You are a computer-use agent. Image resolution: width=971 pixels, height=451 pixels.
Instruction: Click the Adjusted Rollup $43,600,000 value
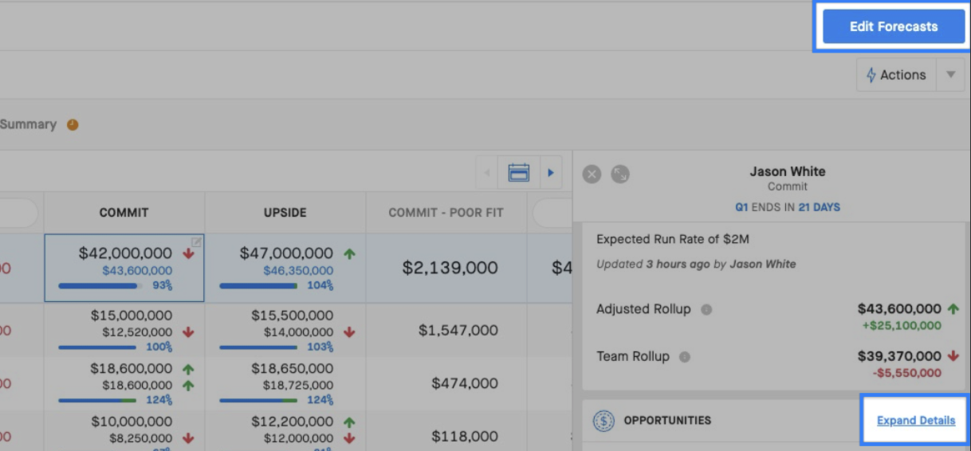pos(899,308)
